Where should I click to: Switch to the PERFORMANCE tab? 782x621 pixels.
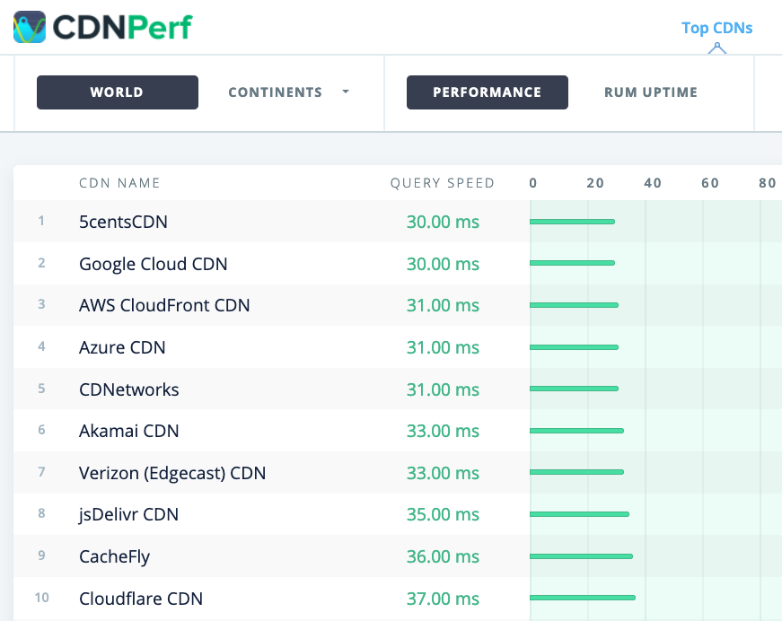[x=487, y=92]
